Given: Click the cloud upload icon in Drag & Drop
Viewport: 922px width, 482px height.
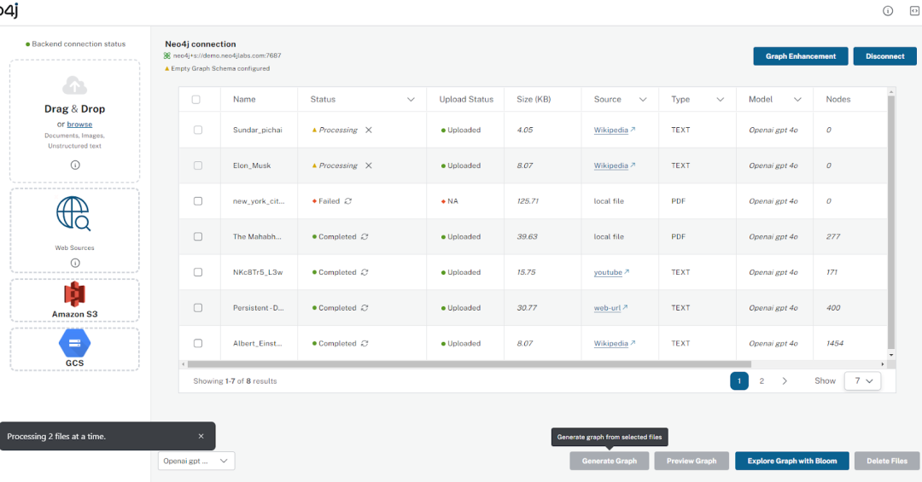Looking at the screenshot, I should pos(74,86).
